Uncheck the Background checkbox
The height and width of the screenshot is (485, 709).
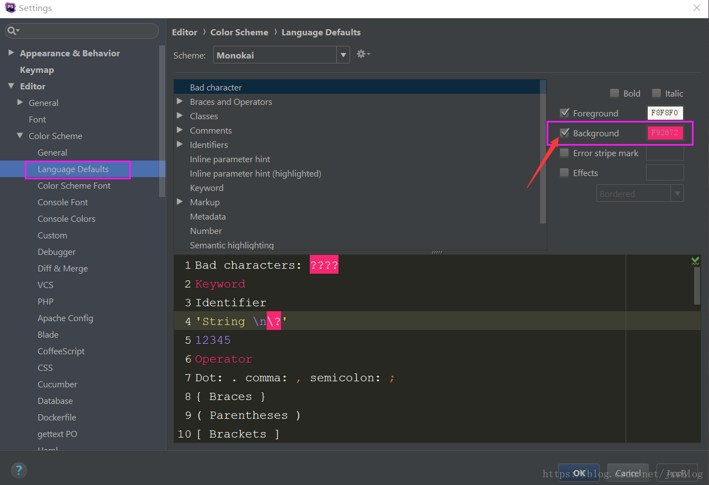tap(564, 133)
